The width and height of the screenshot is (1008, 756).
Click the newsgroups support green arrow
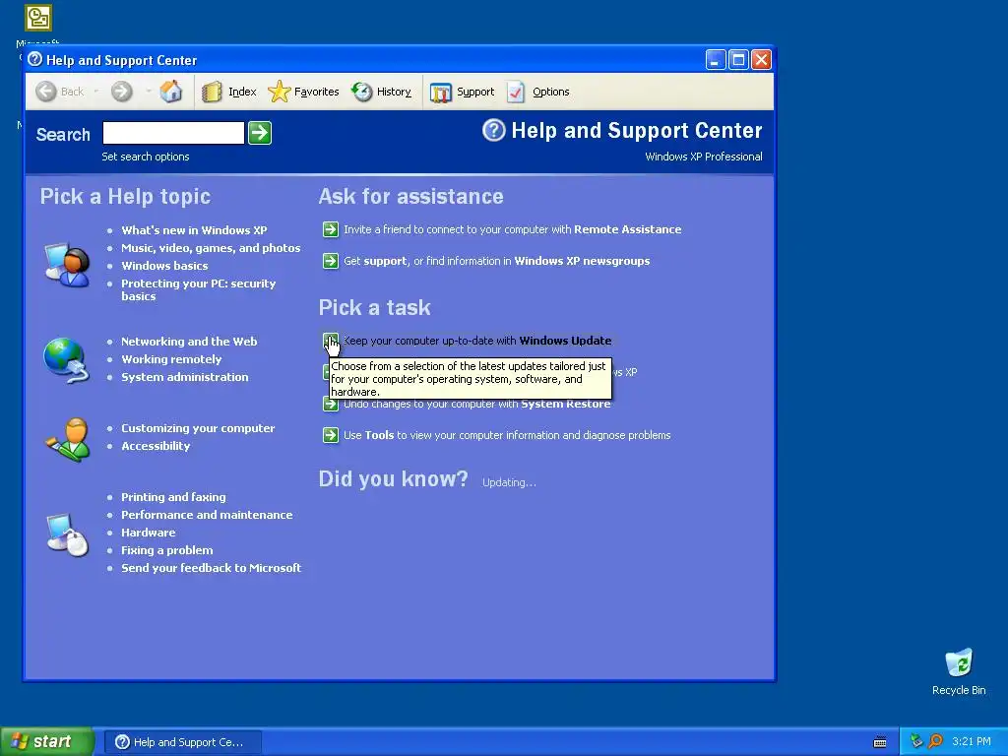[331, 261]
